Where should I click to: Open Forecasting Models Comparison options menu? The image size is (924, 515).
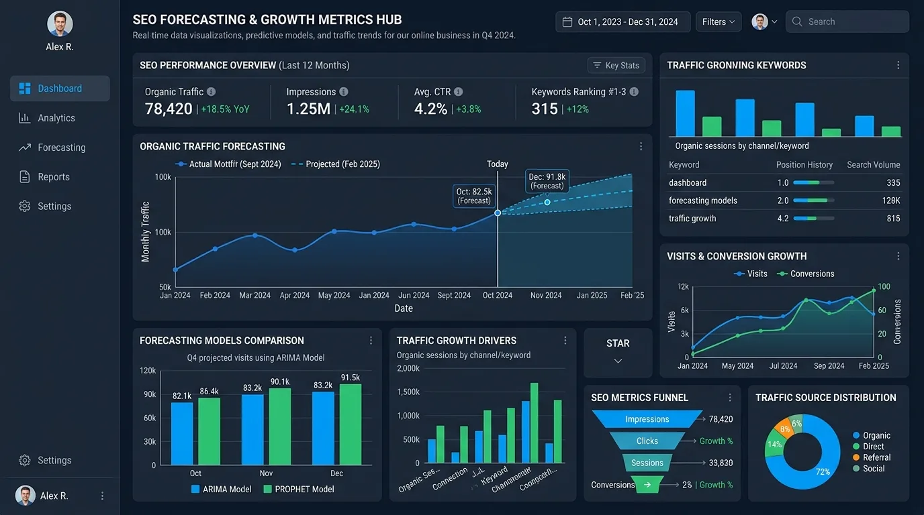[371, 341]
